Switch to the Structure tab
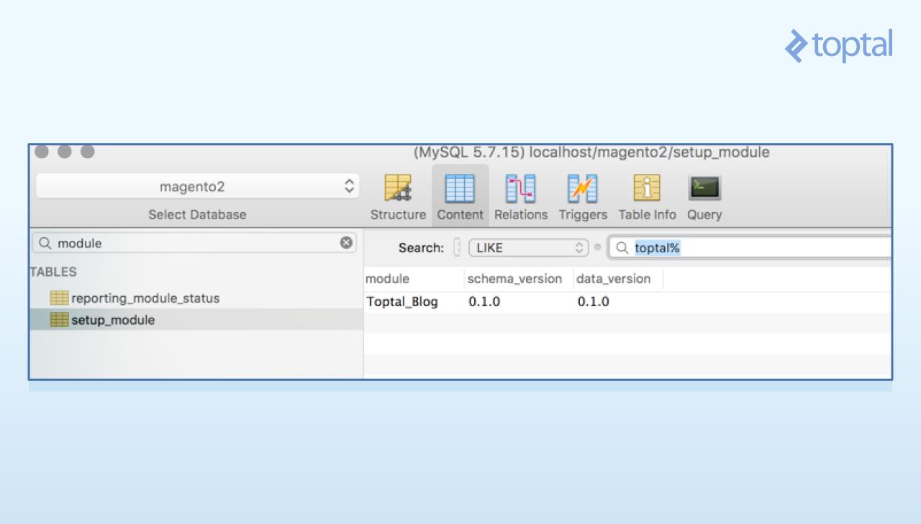Image resolution: width=921 pixels, height=524 pixels. point(398,196)
